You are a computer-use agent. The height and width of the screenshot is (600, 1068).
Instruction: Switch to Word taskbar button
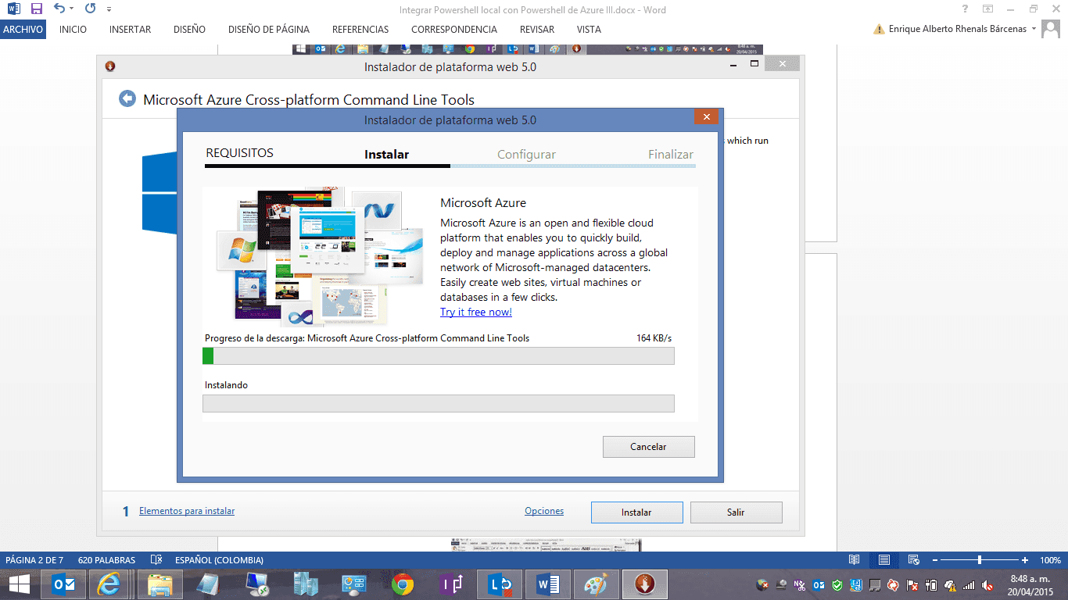548,584
